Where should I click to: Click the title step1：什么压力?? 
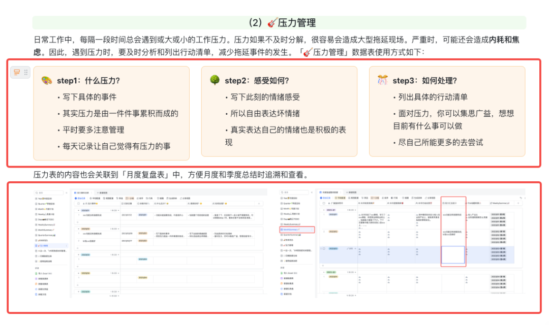pyautogui.click(x=88, y=81)
